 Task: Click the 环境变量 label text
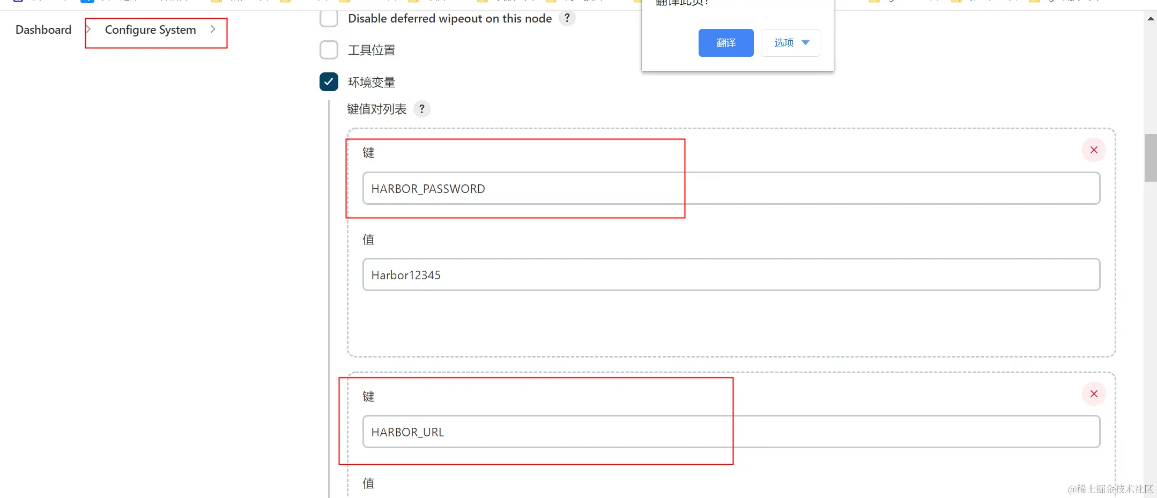pos(372,83)
